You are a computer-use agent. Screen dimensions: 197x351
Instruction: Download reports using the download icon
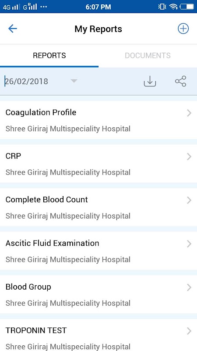[150, 81]
